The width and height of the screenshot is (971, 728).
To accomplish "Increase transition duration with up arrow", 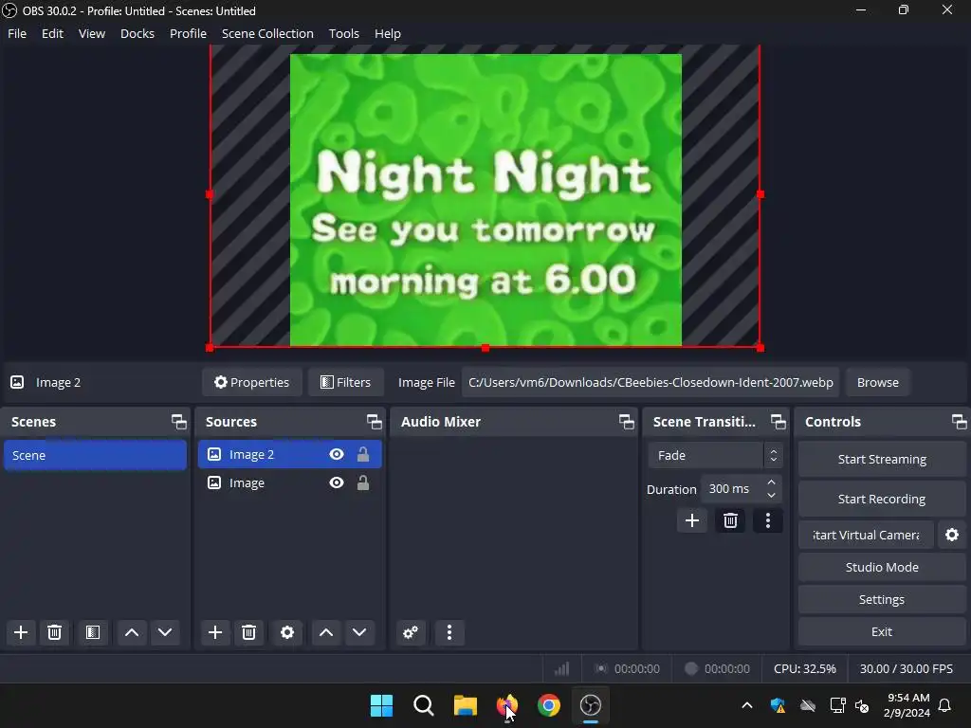I will point(771,482).
